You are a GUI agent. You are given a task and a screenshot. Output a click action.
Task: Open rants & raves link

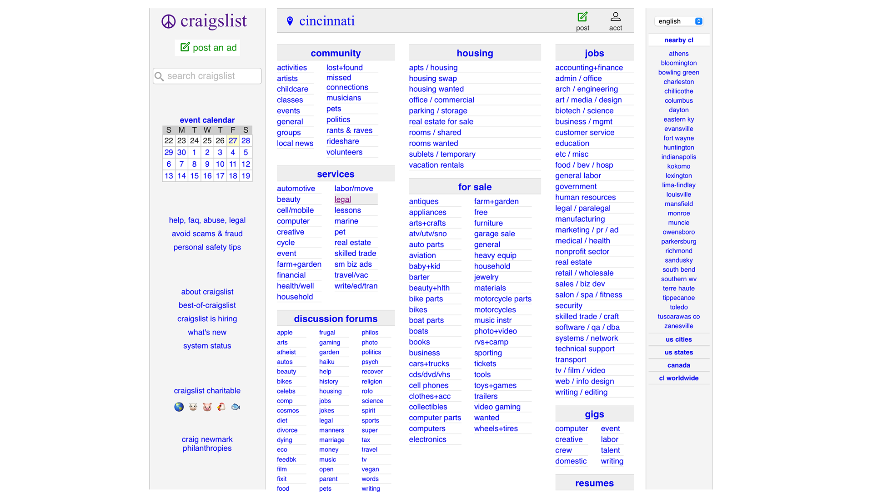349,130
